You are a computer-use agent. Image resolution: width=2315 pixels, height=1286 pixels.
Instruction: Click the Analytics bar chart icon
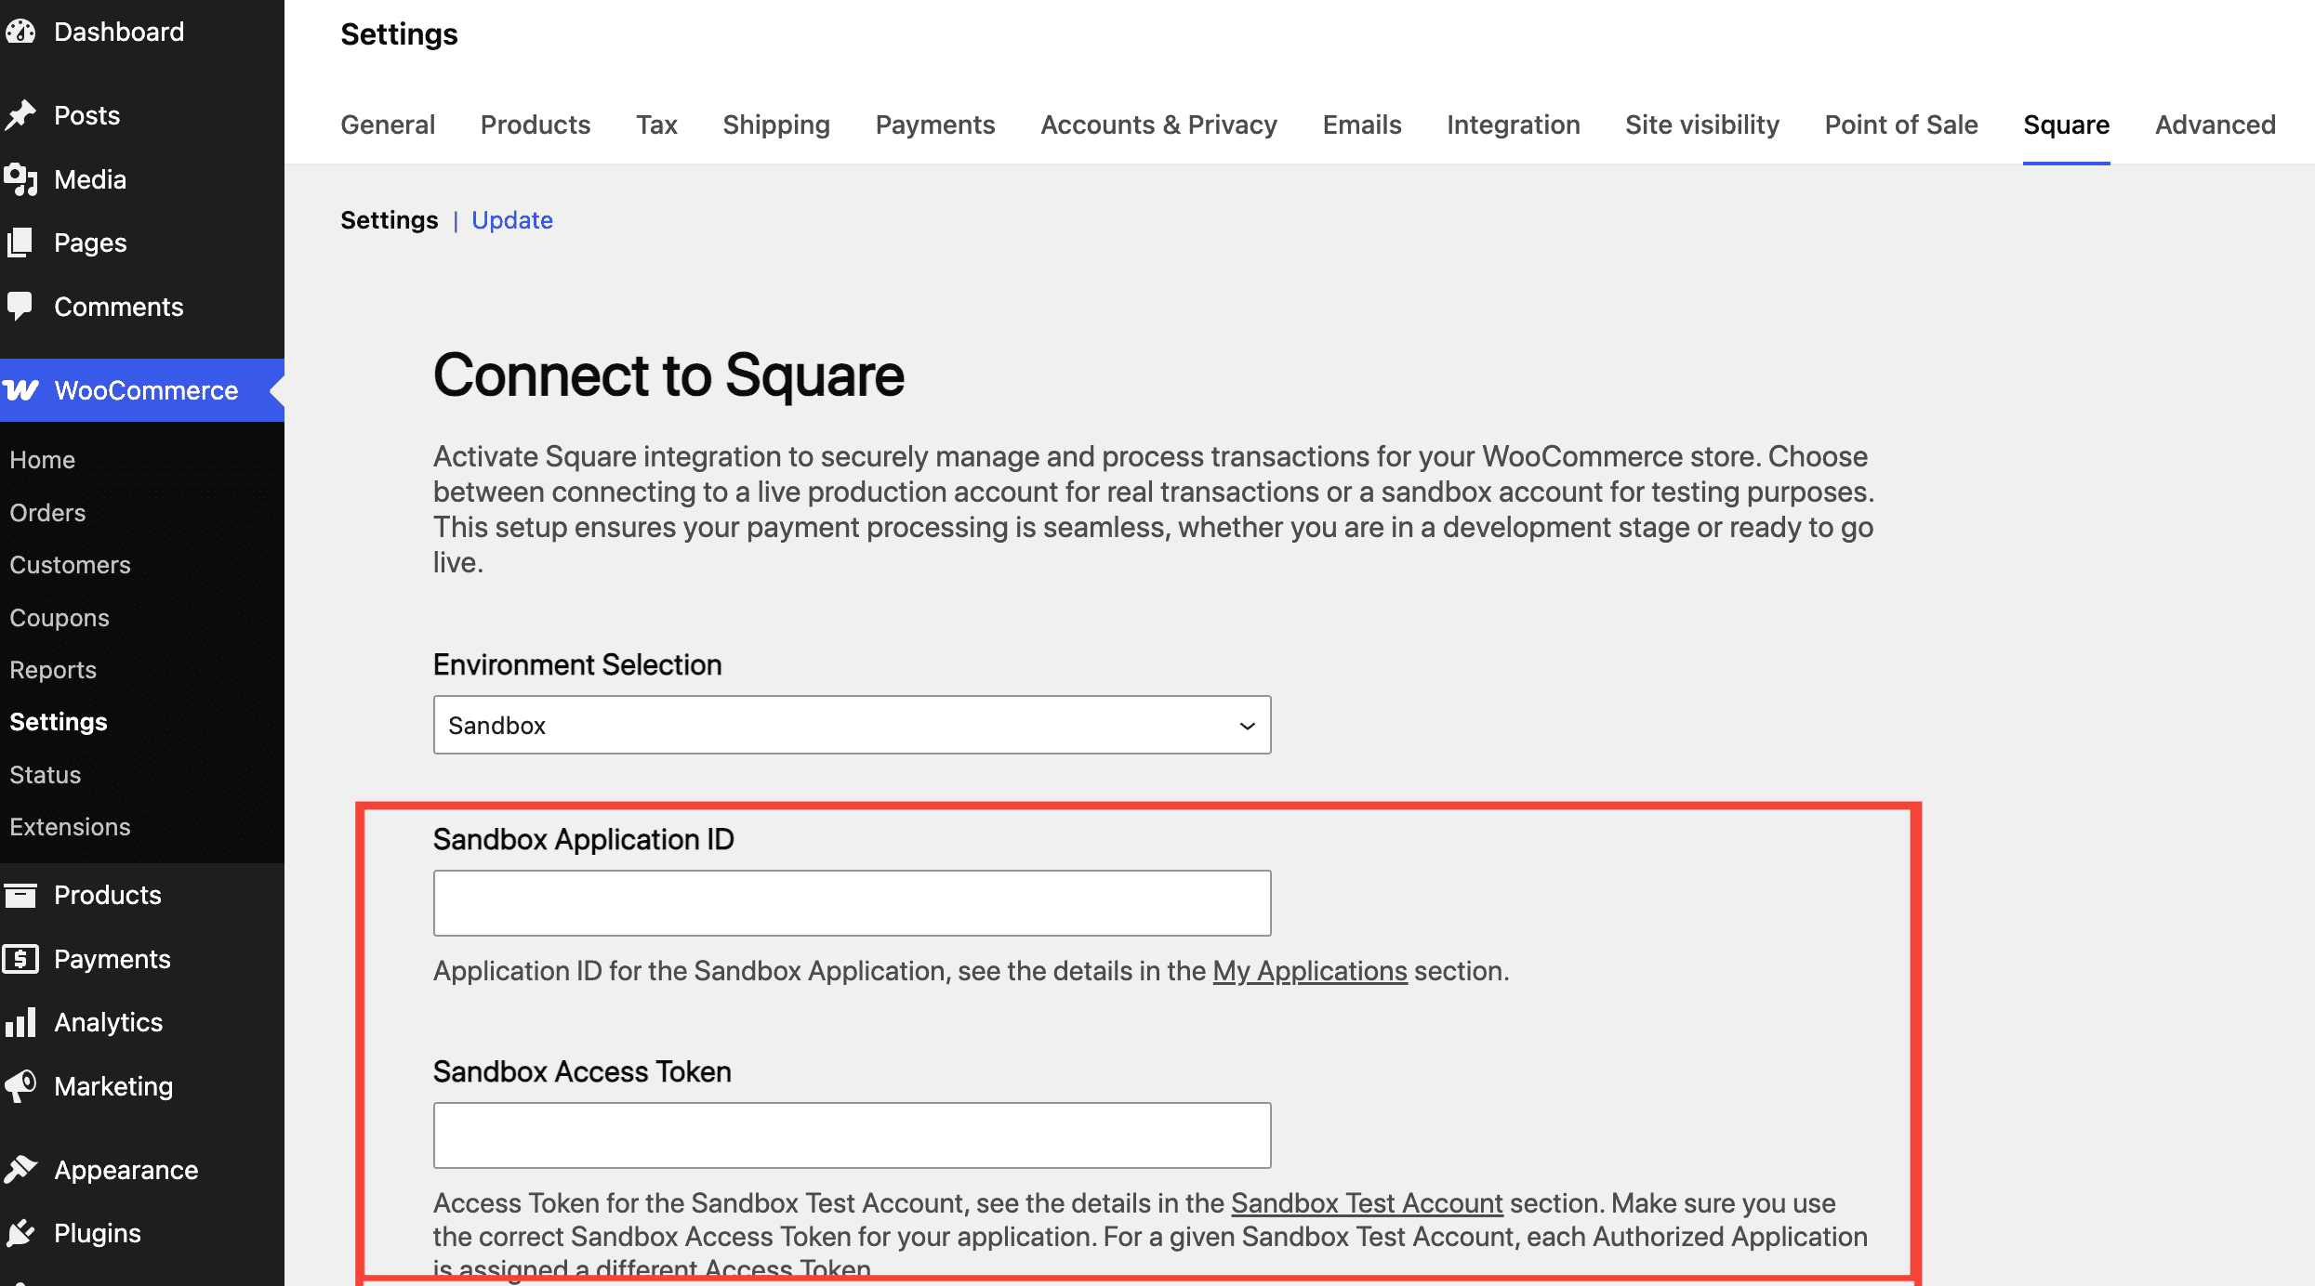[x=20, y=1022]
